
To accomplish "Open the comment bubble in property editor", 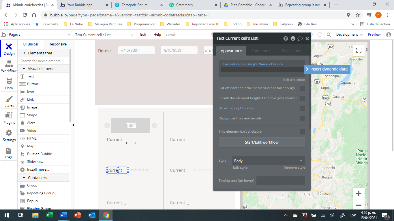I will point(300,39).
